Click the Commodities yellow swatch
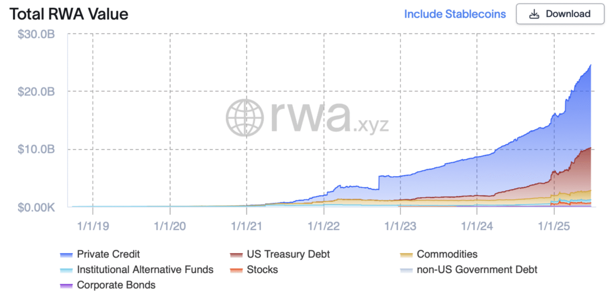 [406, 255]
